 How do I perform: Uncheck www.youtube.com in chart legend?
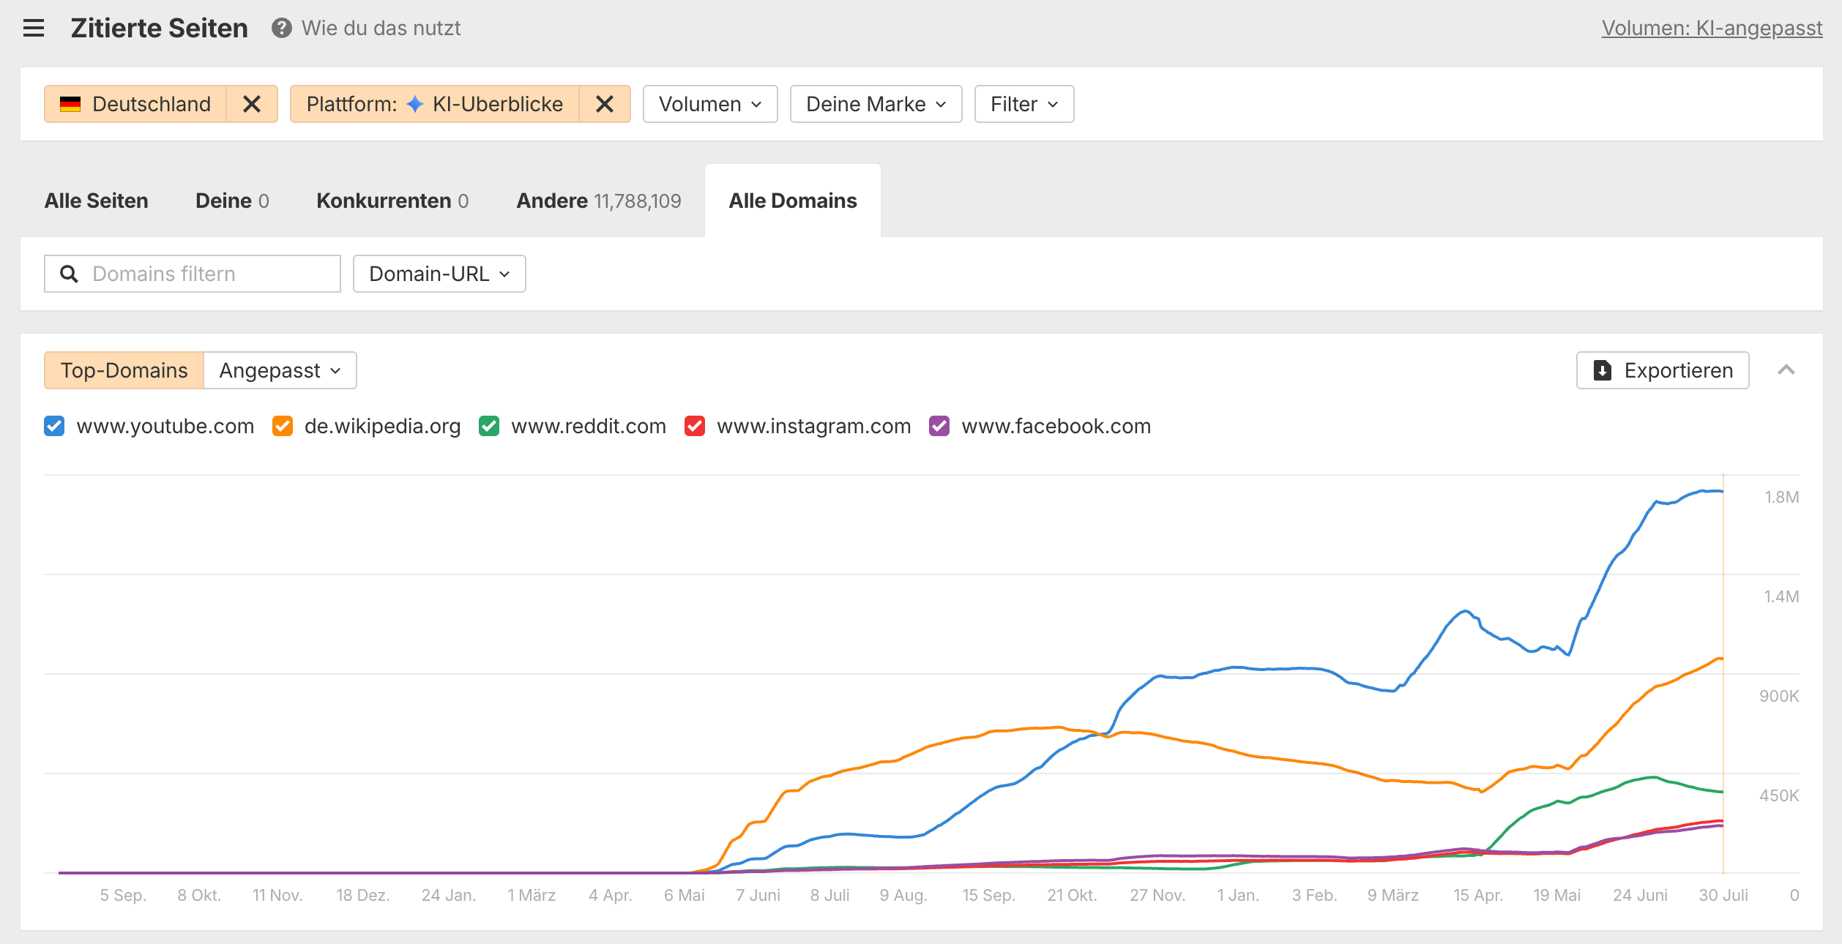coord(54,426)
